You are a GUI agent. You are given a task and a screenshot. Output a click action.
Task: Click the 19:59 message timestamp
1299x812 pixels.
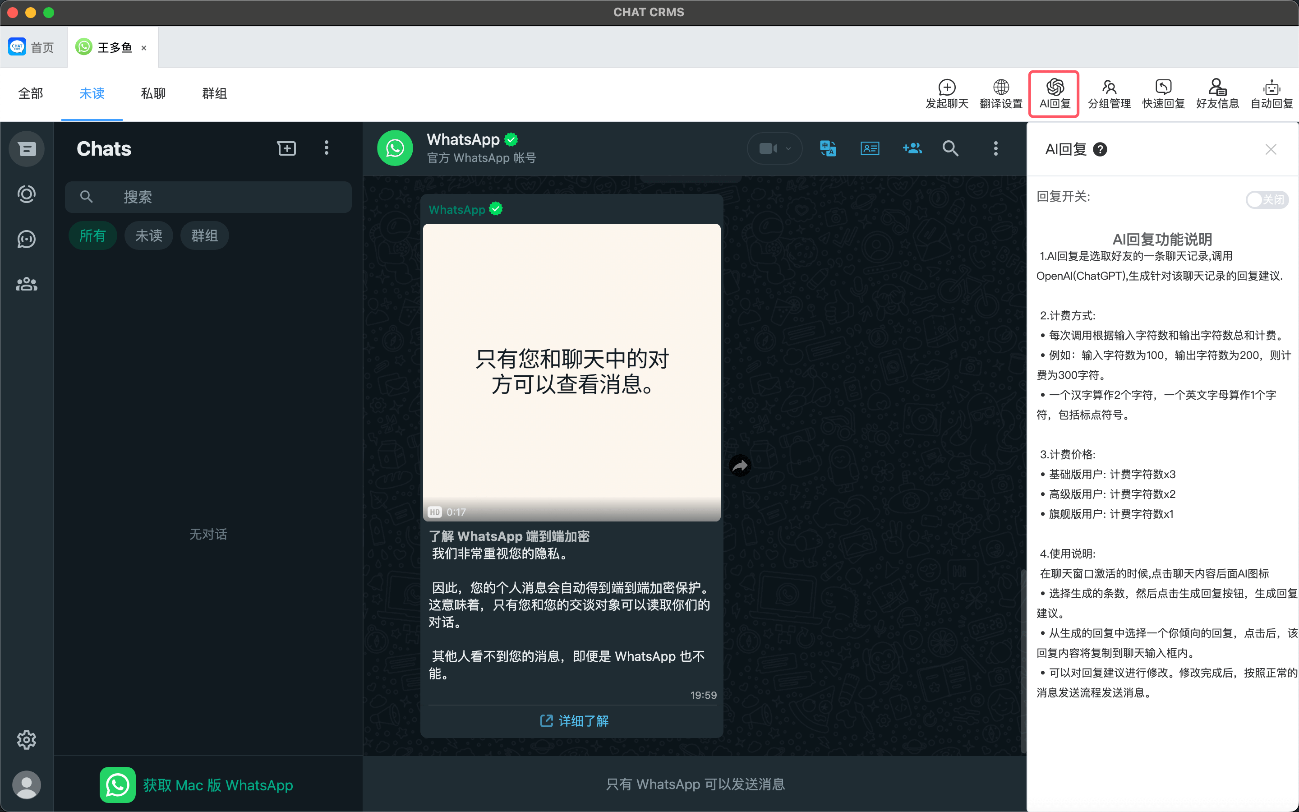[x=703, y=695]
